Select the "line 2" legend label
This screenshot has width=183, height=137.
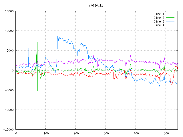pyautogui.click(x=159, y=18)
